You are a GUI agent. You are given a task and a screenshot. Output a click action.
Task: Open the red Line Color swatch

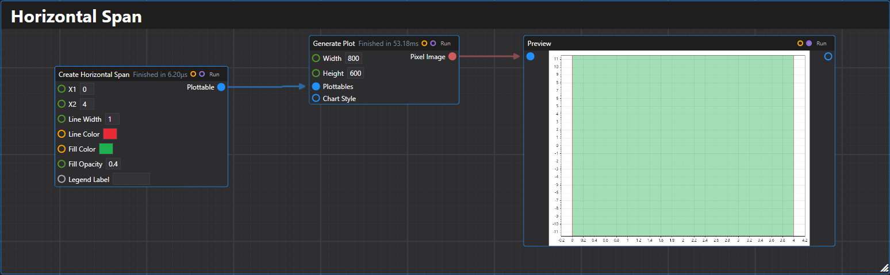pyautogui.click(x=110, y=134)
